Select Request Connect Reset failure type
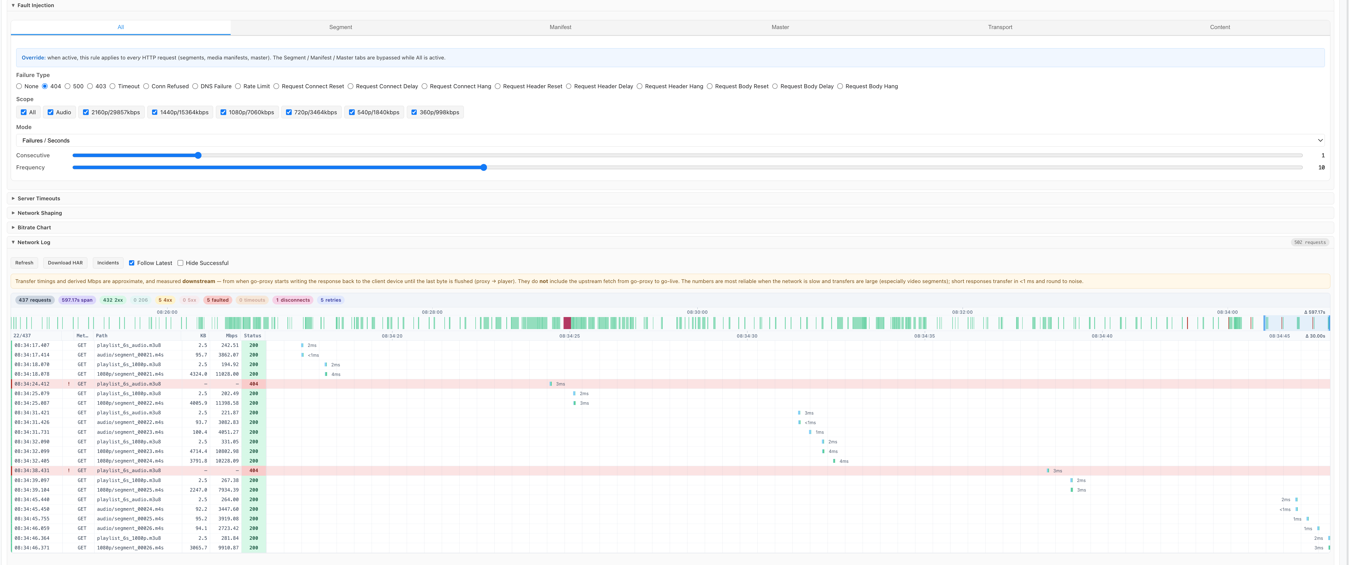1349x565 pixels. [x=276, y=86]
